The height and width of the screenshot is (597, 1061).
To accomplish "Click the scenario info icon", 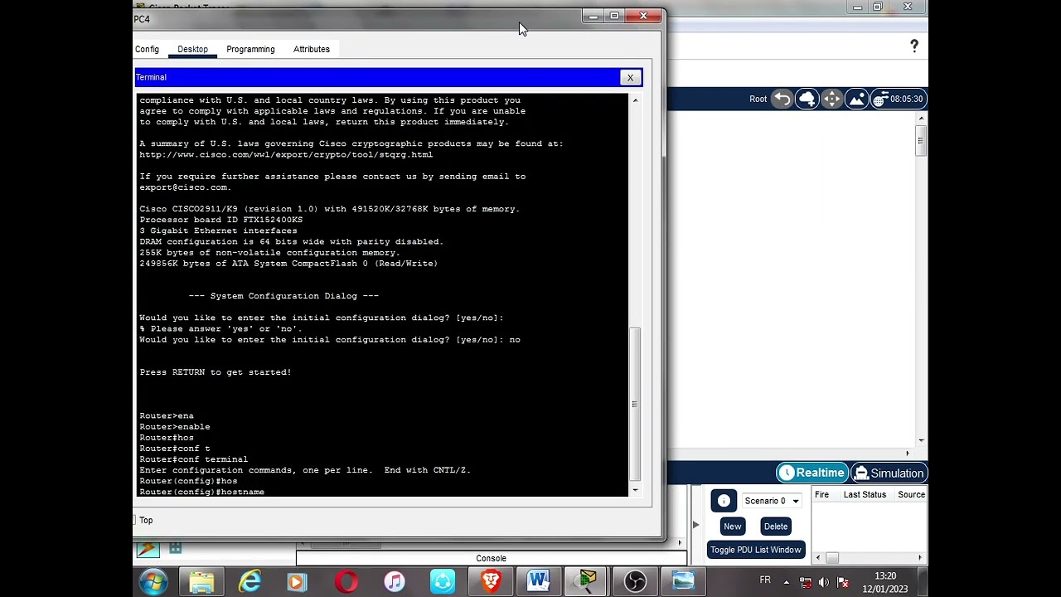I will click(724, 501).
